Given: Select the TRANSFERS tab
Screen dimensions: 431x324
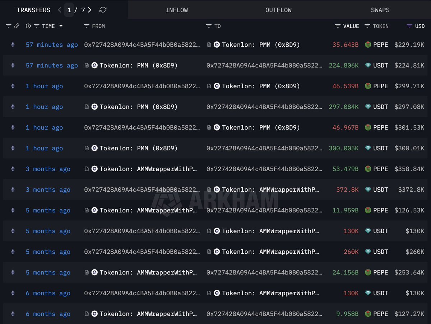Looking at the screenshot, I should (x=33, y=10).
